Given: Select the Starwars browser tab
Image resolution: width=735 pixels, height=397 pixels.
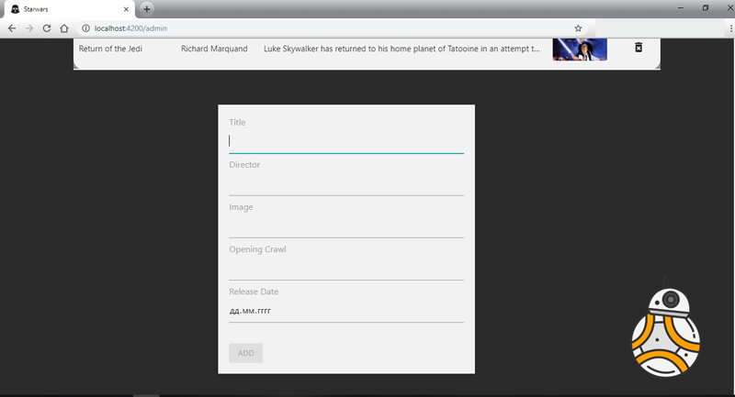Looking at the screenshot, I should pos(70,9).
